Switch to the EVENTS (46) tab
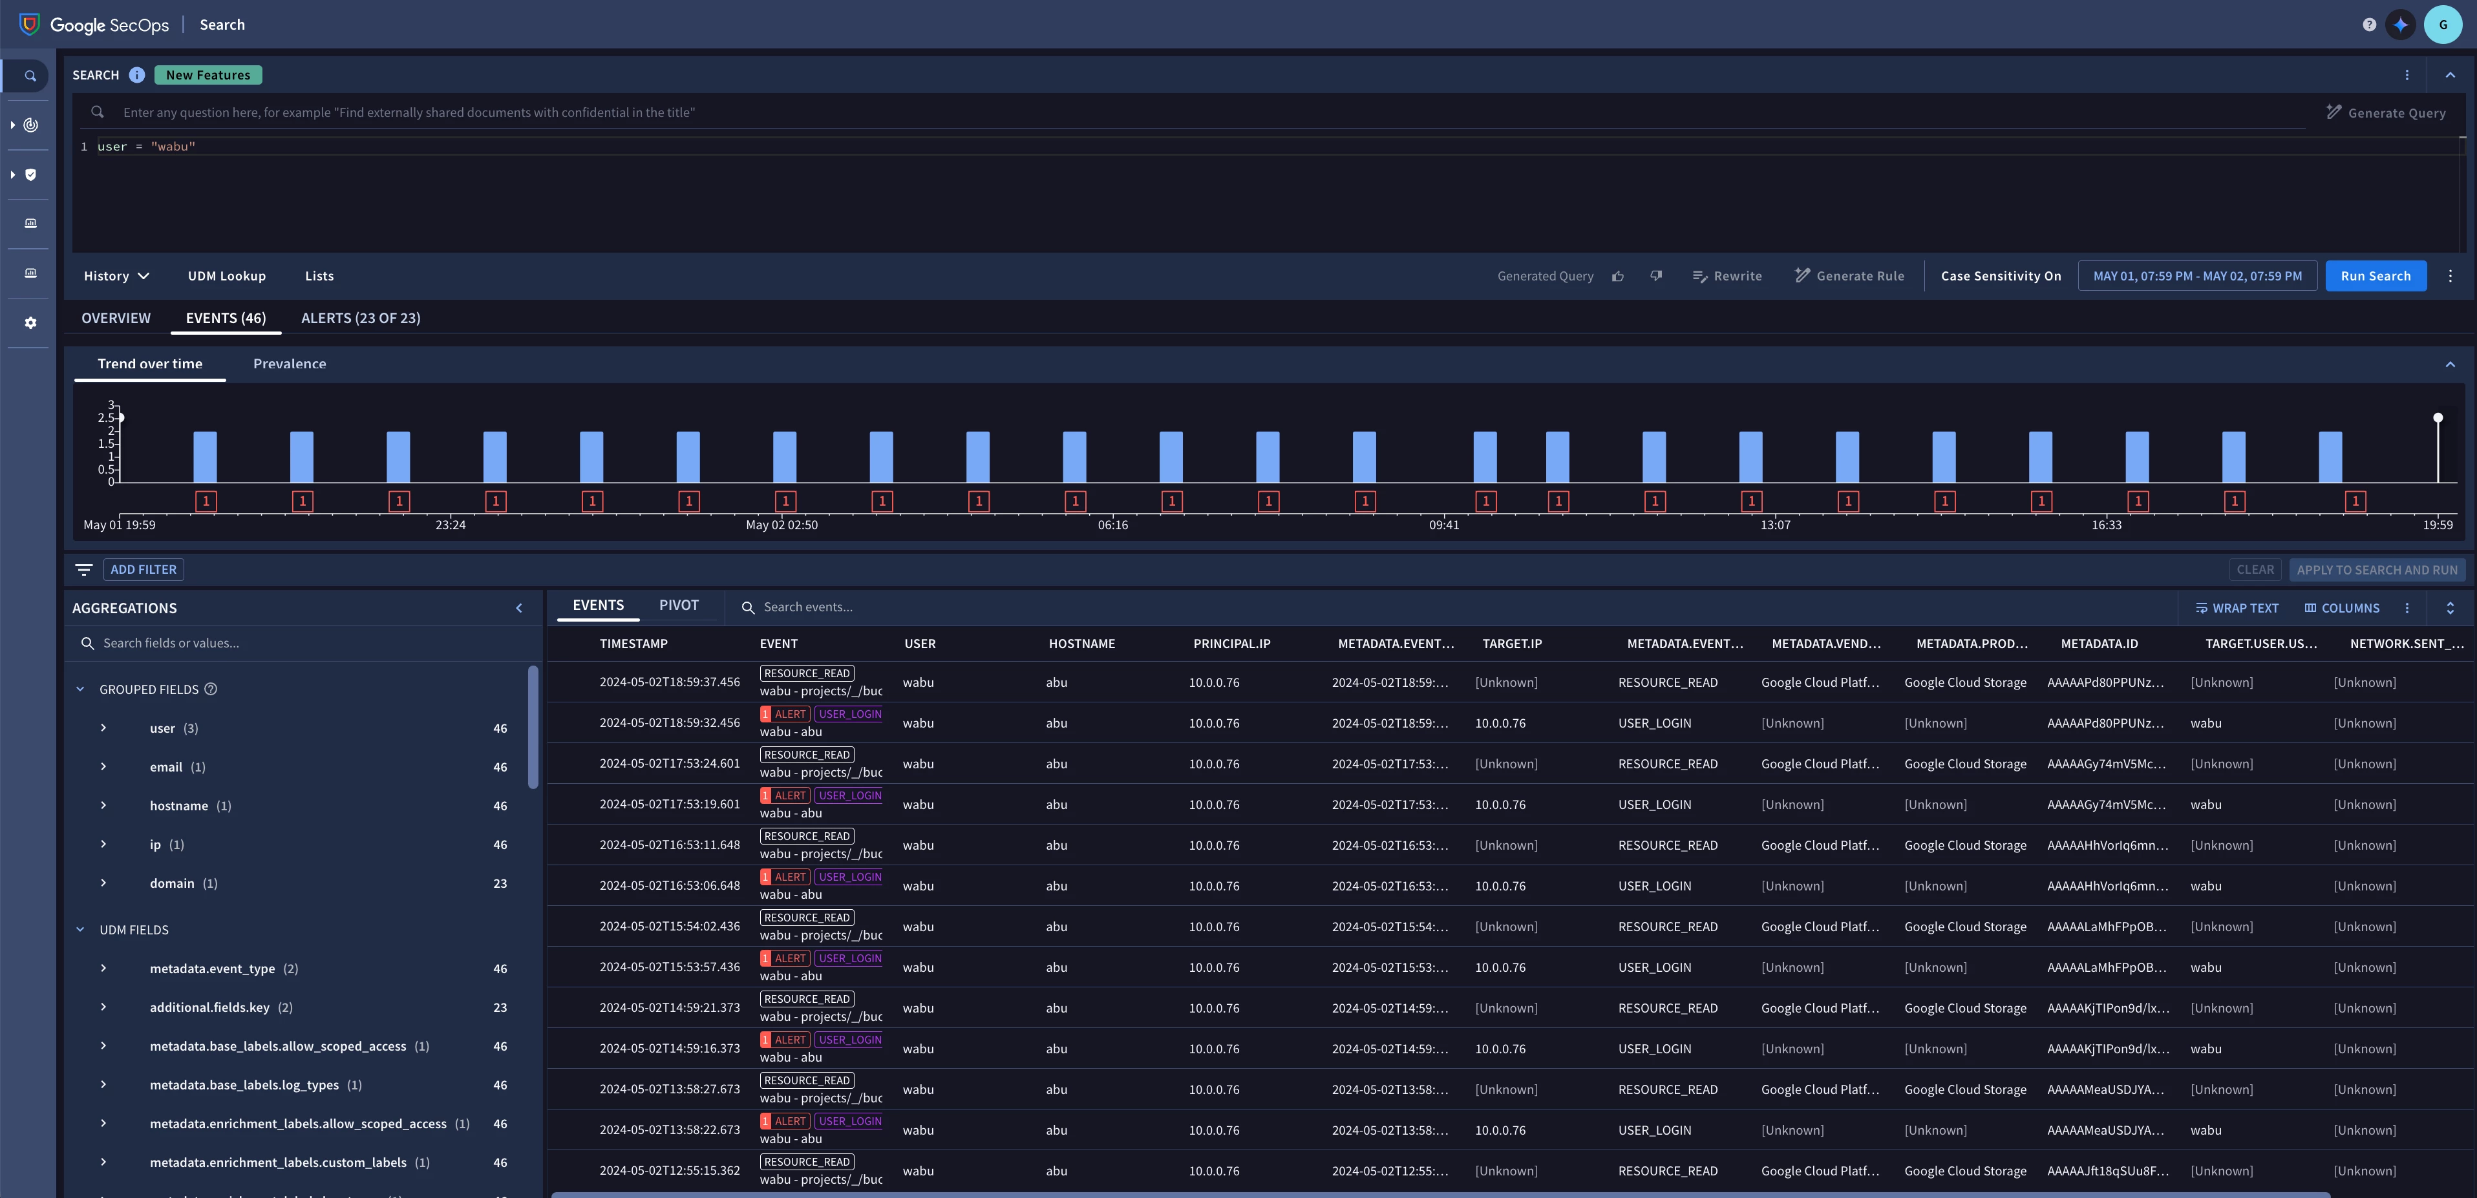Screen dimensions: 2477x1198 pyautogui.click(x=226, y=319)
